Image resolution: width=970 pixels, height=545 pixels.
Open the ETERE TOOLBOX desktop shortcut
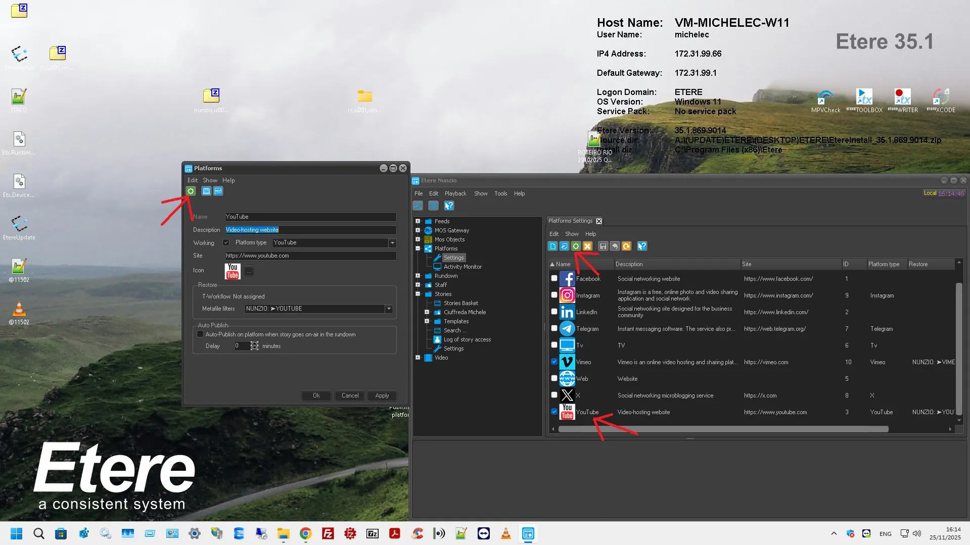(x=864, y=100)
